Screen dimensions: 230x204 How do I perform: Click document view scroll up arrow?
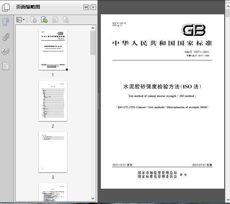[228, 6]
